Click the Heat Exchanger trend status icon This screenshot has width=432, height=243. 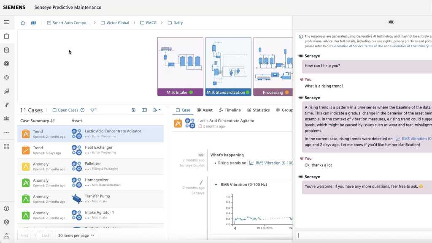26,150
